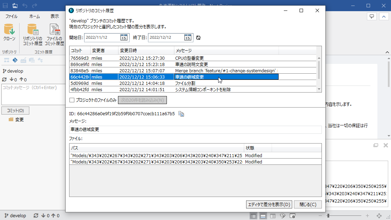Click the window settings gear icon in status bar
The height and width of the screenshot is (220, 391).
coord(293,216)
